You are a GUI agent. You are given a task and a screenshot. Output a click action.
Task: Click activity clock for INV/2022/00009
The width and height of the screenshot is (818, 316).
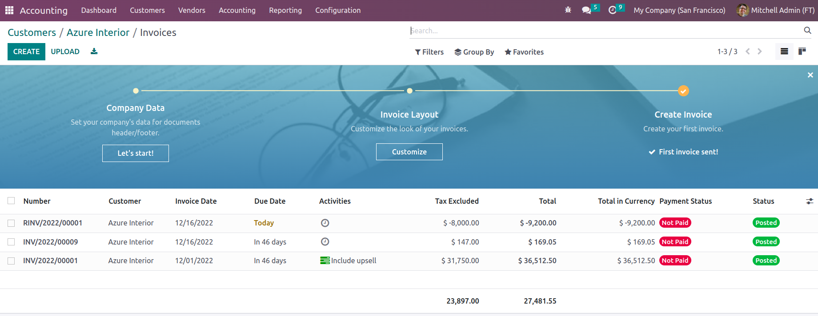[325, 242]
